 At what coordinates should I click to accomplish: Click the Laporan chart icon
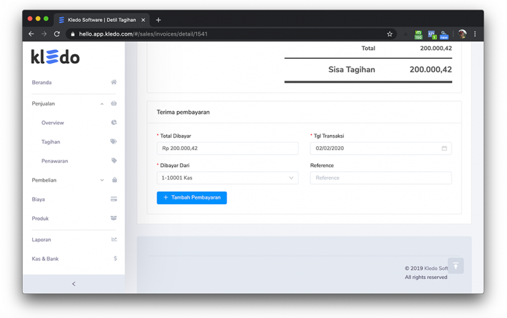(x=114, y=239)
